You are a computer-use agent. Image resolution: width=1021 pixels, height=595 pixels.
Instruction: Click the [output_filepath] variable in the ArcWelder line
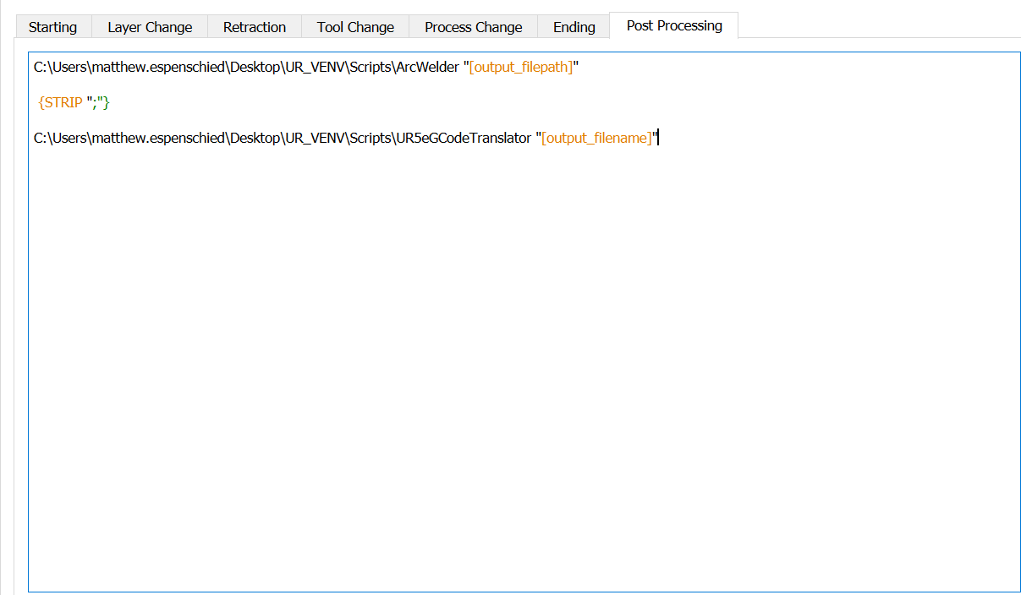(521, 68)
